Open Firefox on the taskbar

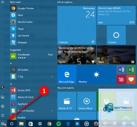tap(96, 124)
